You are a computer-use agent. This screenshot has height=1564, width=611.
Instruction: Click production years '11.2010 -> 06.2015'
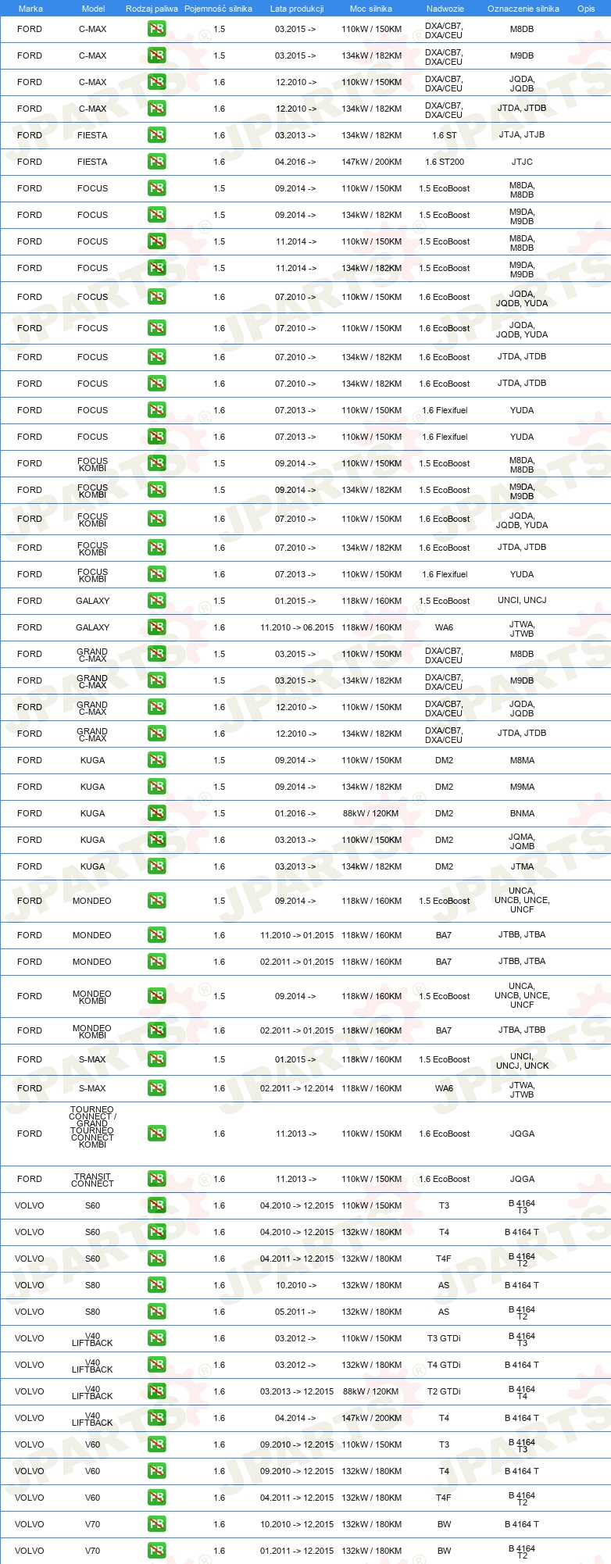pyautogui.click(x=297, y=627)
